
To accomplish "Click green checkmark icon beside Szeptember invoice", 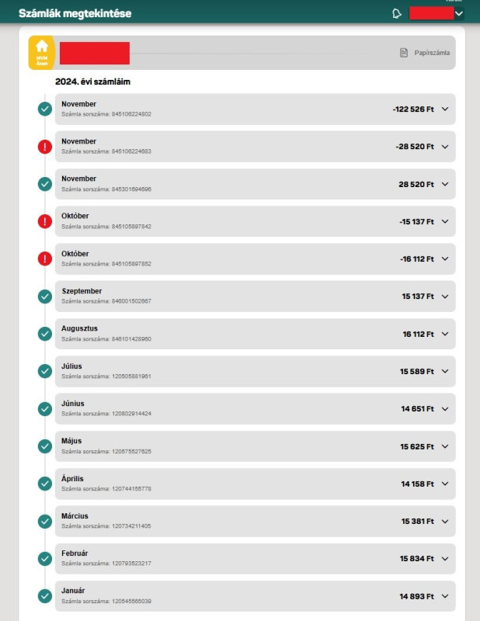I will pos(45,296).
